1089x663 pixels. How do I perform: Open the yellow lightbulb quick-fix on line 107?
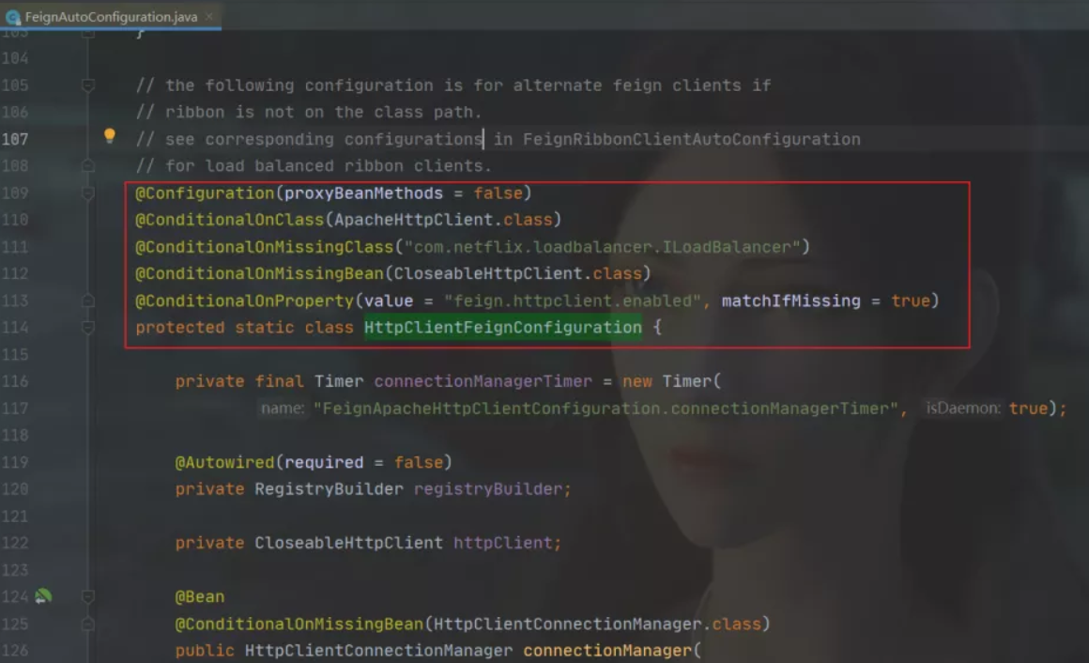tap(109, 135)
